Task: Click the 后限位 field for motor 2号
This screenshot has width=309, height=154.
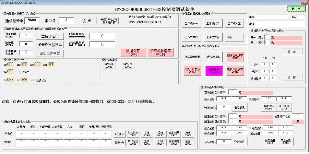Action: coord(273,71)
